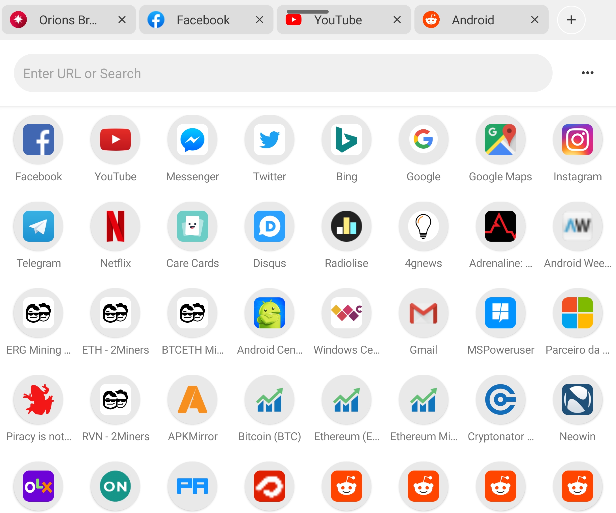Screen dimensions: 616x513
Task: Open the Google shortcut icon
Action: (x=423, y=140)
